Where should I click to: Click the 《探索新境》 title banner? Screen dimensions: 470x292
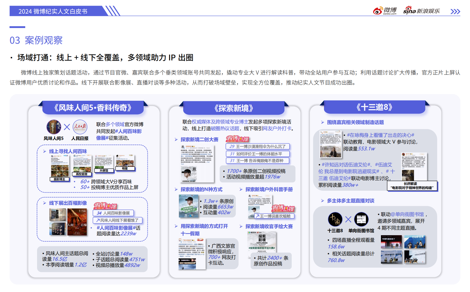click(x=234, y=108)
